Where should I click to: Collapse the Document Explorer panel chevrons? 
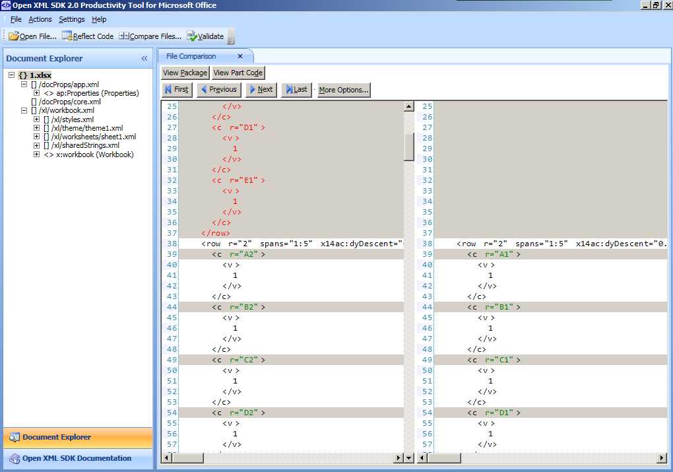click(x=144, y=58)
